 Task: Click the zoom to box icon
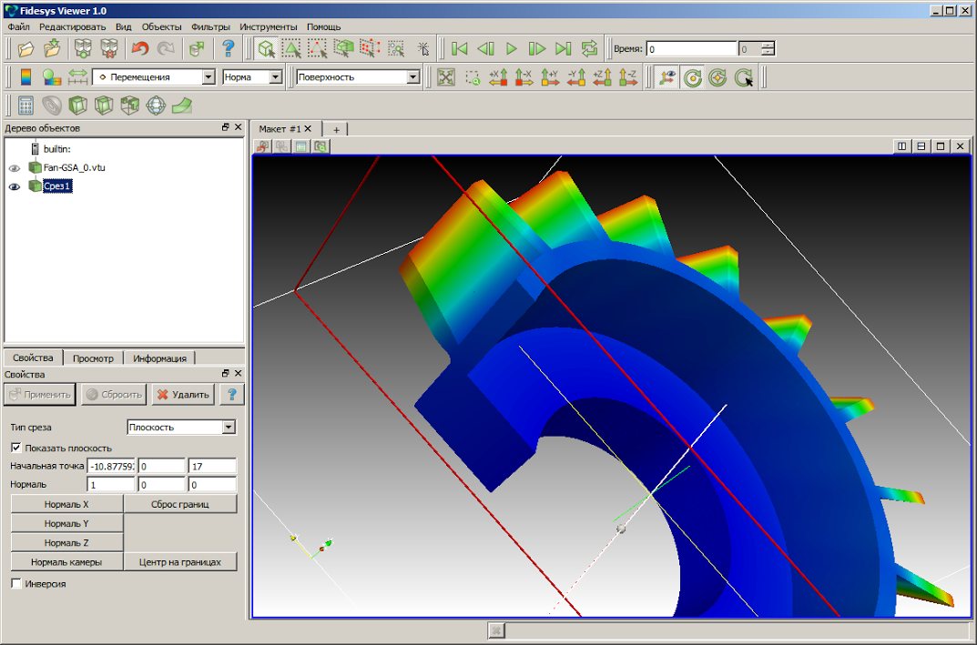(x=472, y=77)
